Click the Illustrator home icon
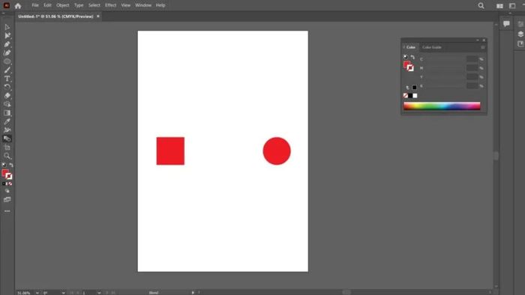 (x=18, y=6)
